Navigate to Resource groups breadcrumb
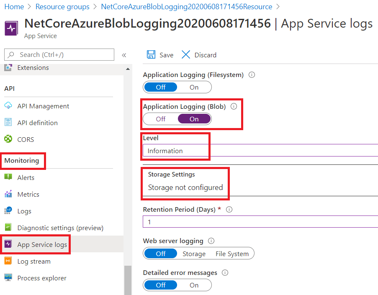The width and height of the screenshot is (378, 295). (x=62, y=7)
